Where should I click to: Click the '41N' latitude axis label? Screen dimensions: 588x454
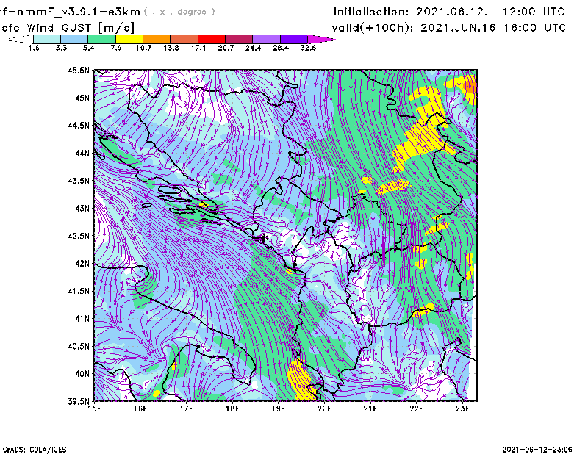coord(82,319)
